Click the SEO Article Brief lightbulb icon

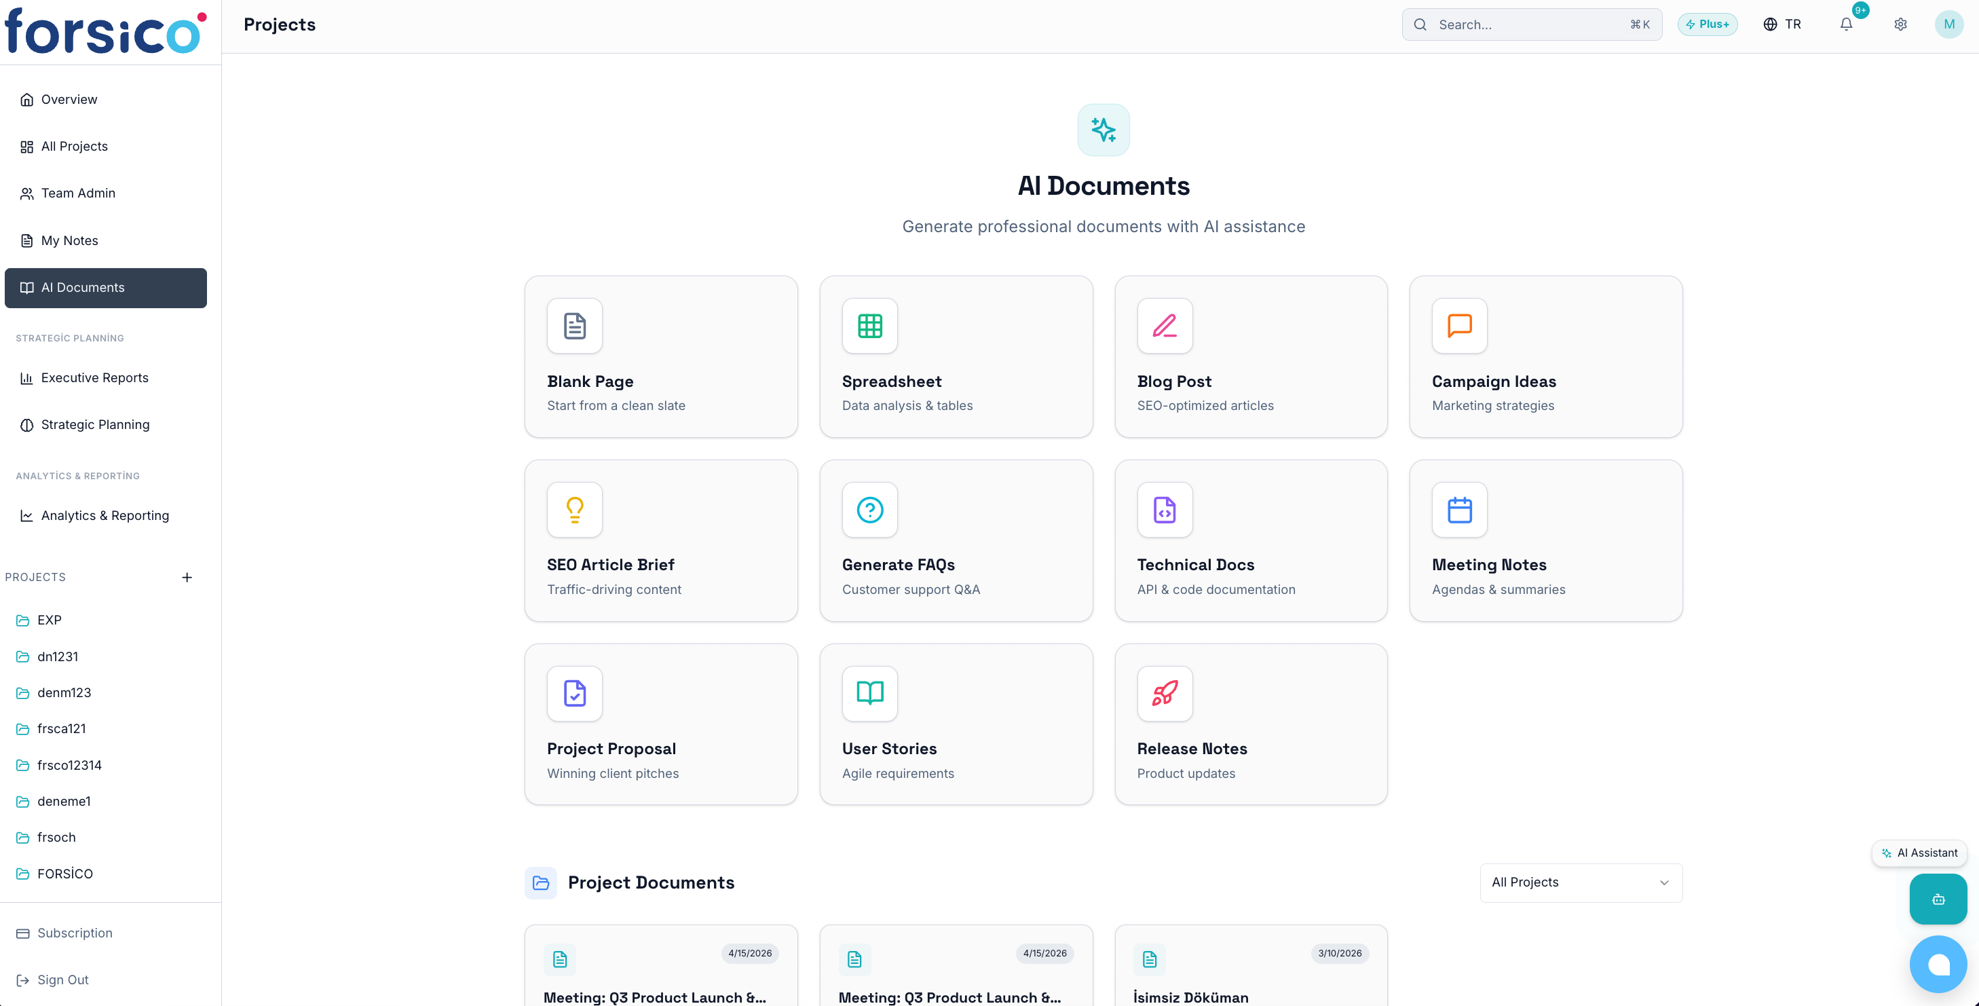[x=575, y=510]
